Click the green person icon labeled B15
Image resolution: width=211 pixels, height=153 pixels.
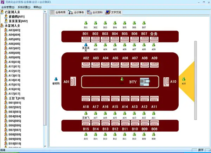86,134
